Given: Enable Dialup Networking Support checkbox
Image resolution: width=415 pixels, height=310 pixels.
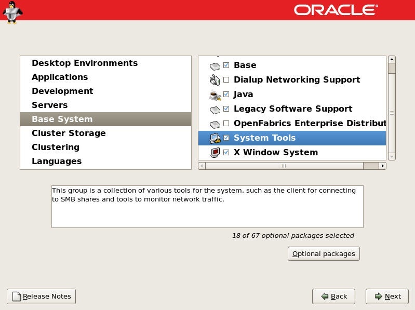Looking at the screenshot, I should tap(226, 79).
